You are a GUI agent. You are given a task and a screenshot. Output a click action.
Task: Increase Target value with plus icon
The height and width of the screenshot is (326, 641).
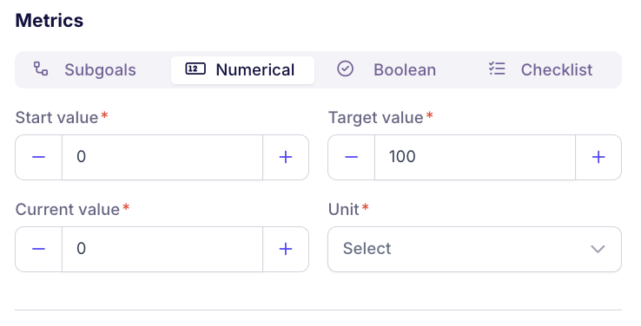(598, 157)
